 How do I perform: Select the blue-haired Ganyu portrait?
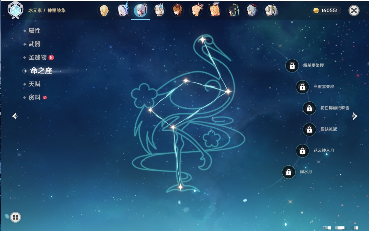click(251, 11)
